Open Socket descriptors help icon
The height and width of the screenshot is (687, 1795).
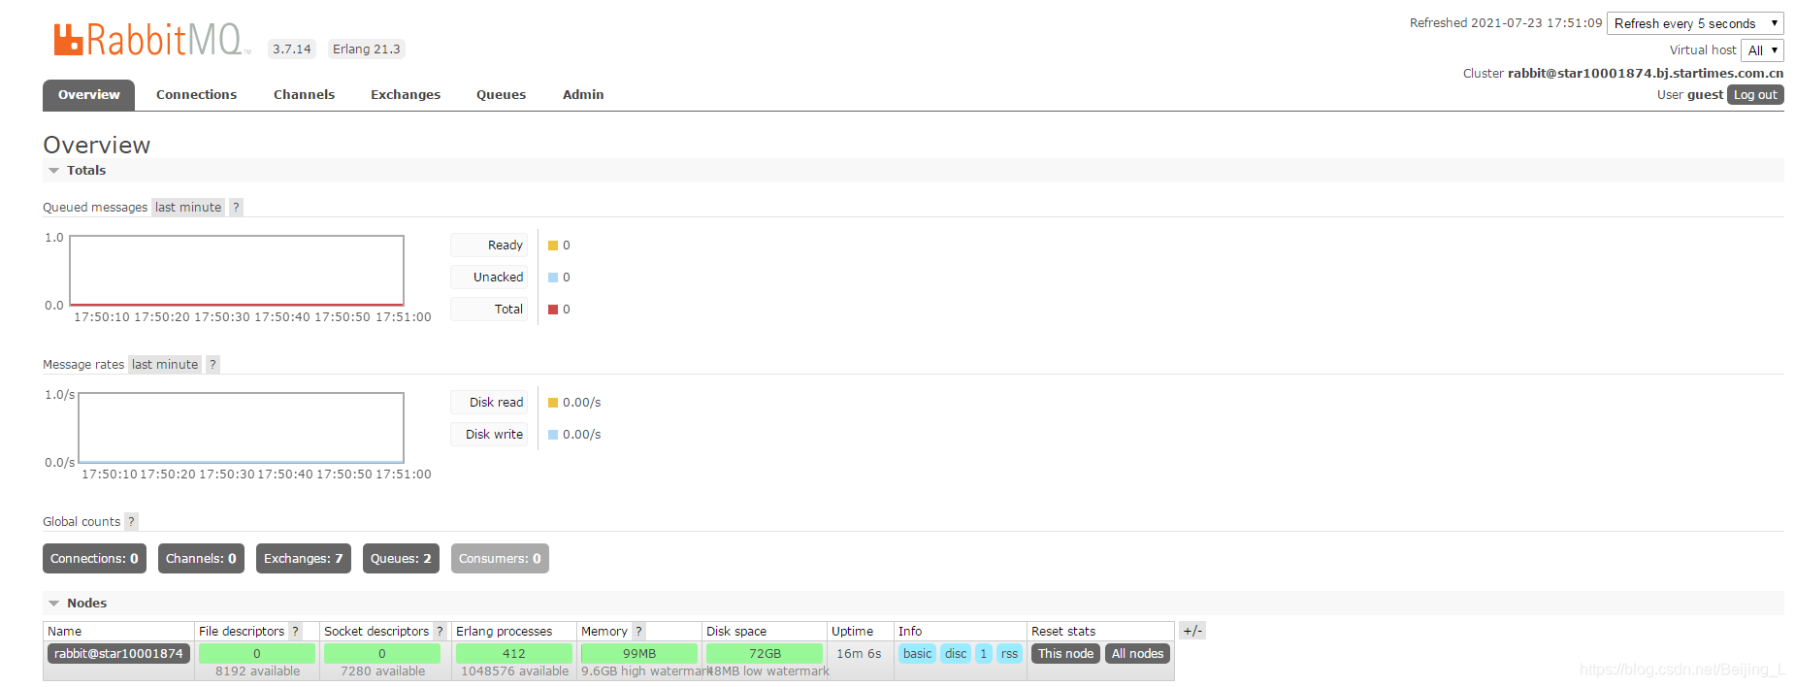pos(440,631)
